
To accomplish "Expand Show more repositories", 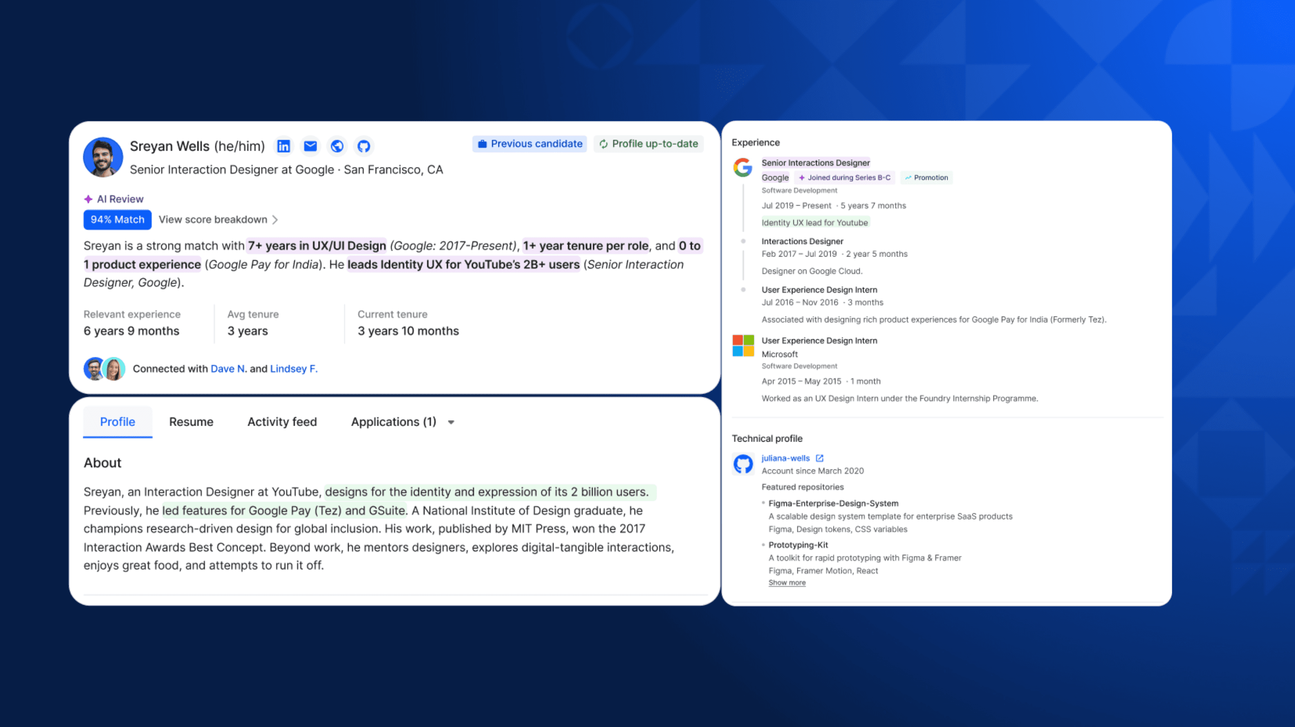I will point(787,583).
